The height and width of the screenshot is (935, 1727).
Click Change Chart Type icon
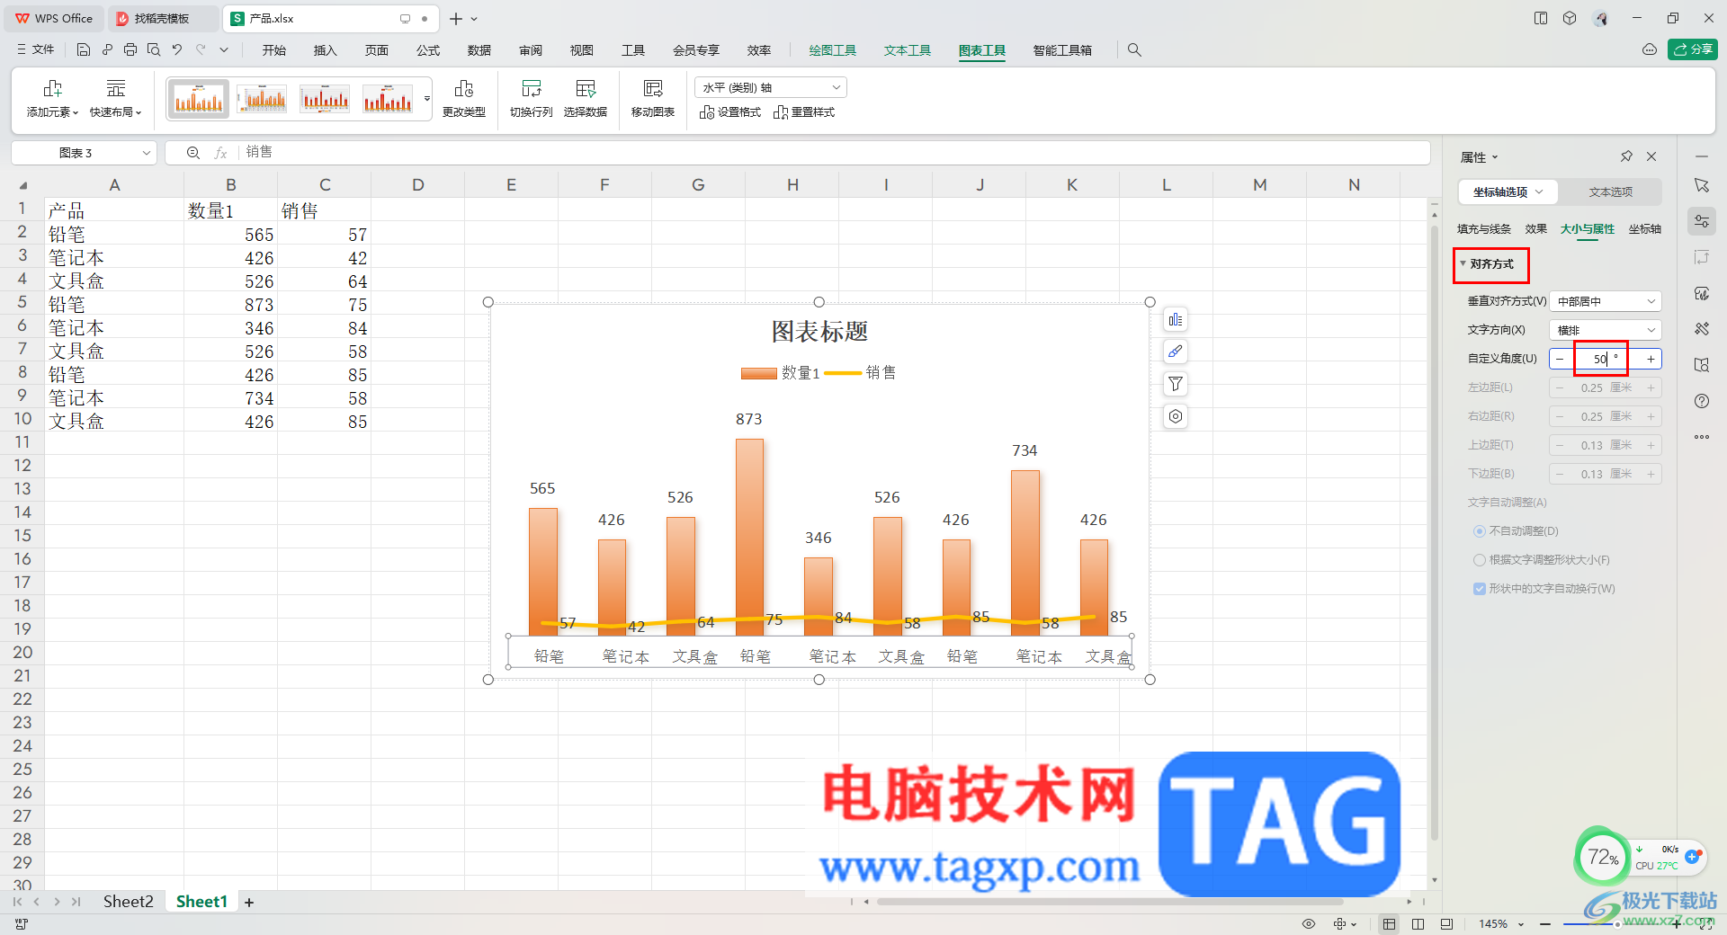point(464,99)
